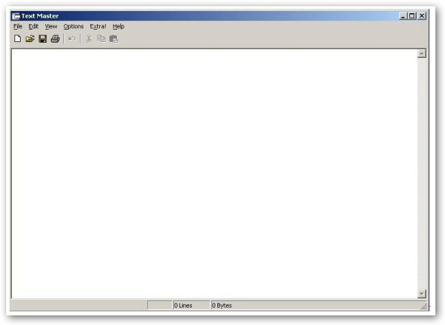Print the document with the printer icon
Viewport: 445px width, 325px height.
55,39
